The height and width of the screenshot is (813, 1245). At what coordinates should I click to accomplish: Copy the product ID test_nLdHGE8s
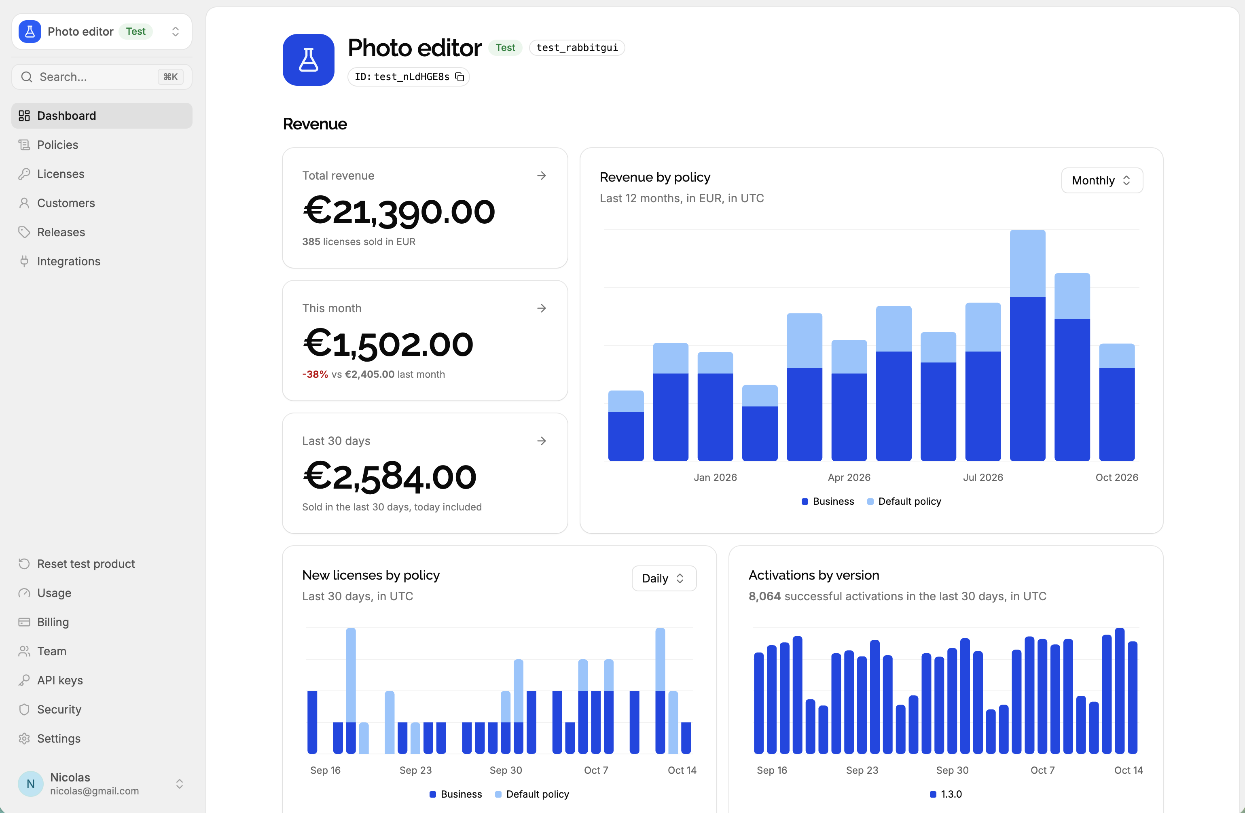pyautogui.click(x=459, y=77)
